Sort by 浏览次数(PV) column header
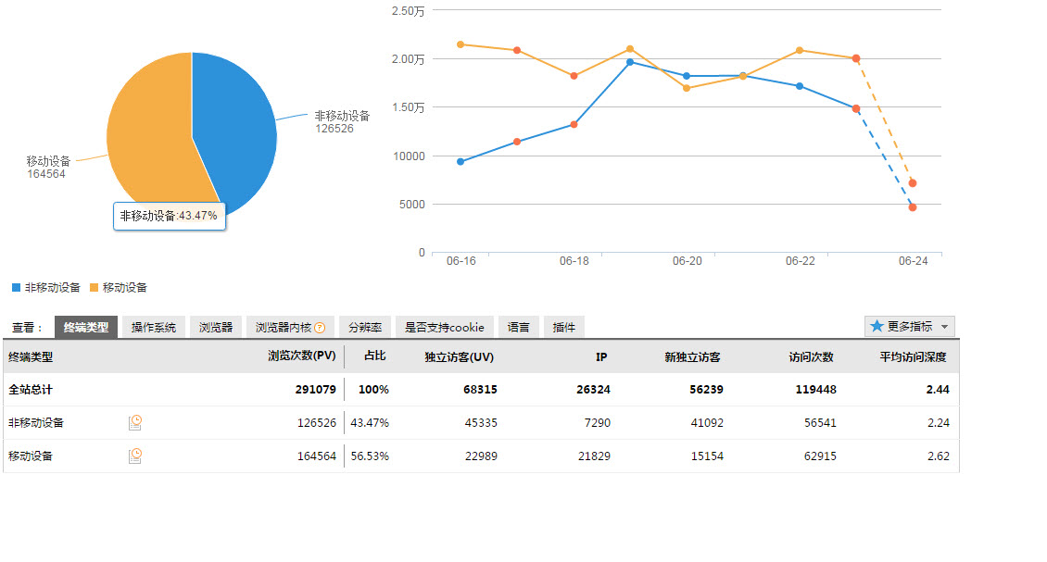This screenshot has width=1047, height=562. tap(302, 356)
